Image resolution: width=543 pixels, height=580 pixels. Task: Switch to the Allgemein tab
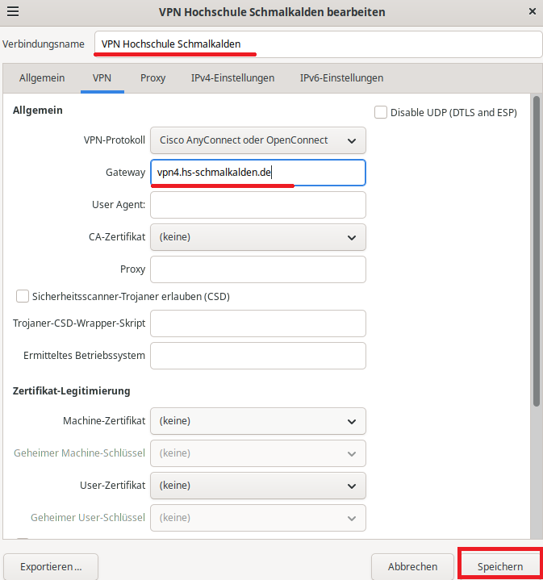tap(41, 78)
